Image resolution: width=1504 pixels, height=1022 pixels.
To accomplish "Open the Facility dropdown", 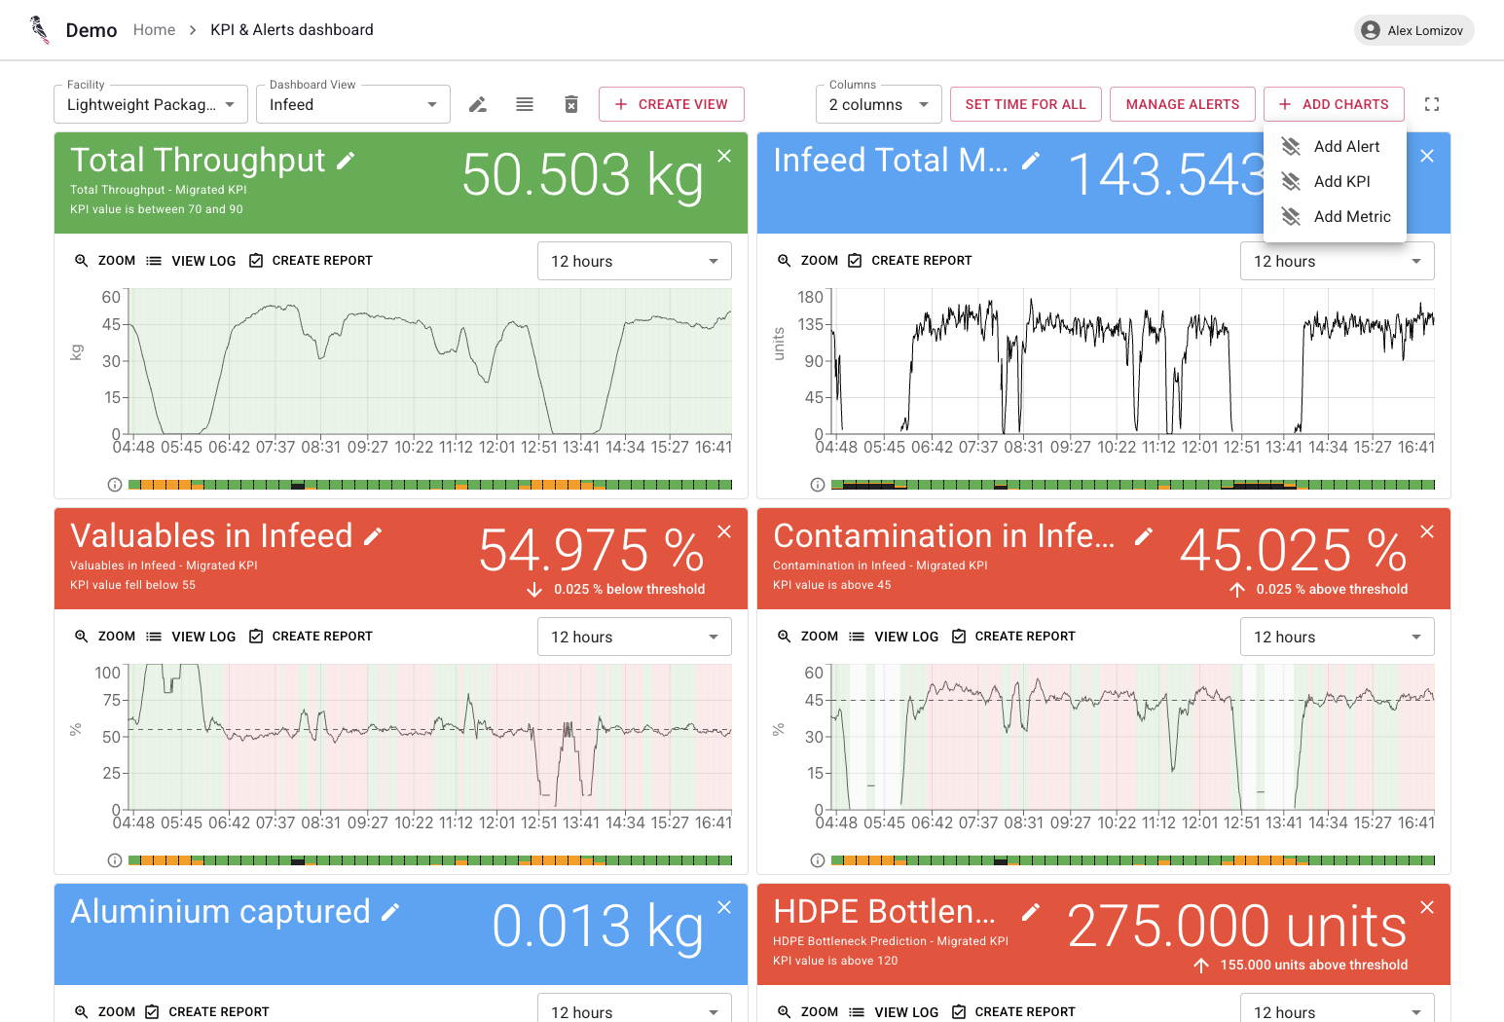I will [150, 104].
